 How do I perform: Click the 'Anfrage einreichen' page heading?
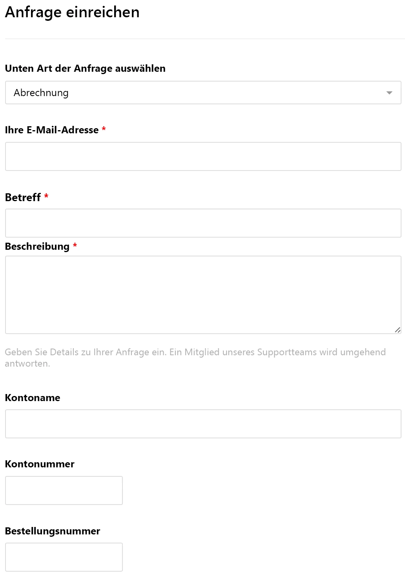coord(72,12)
